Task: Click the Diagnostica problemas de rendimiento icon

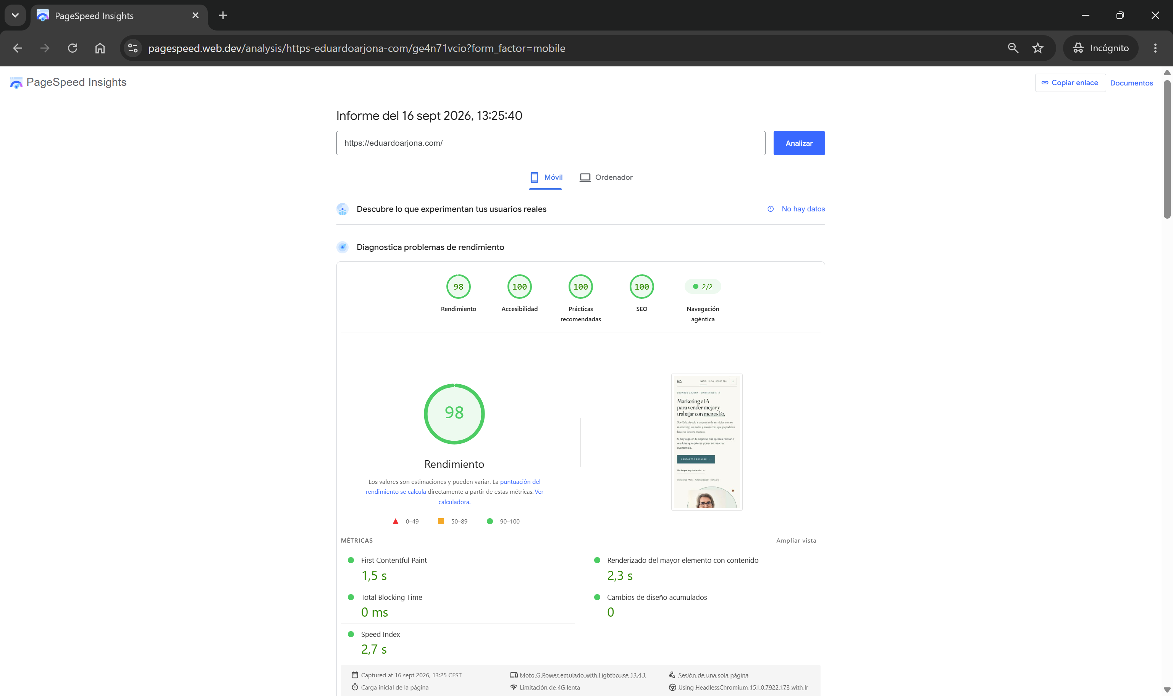Action: 343,247
